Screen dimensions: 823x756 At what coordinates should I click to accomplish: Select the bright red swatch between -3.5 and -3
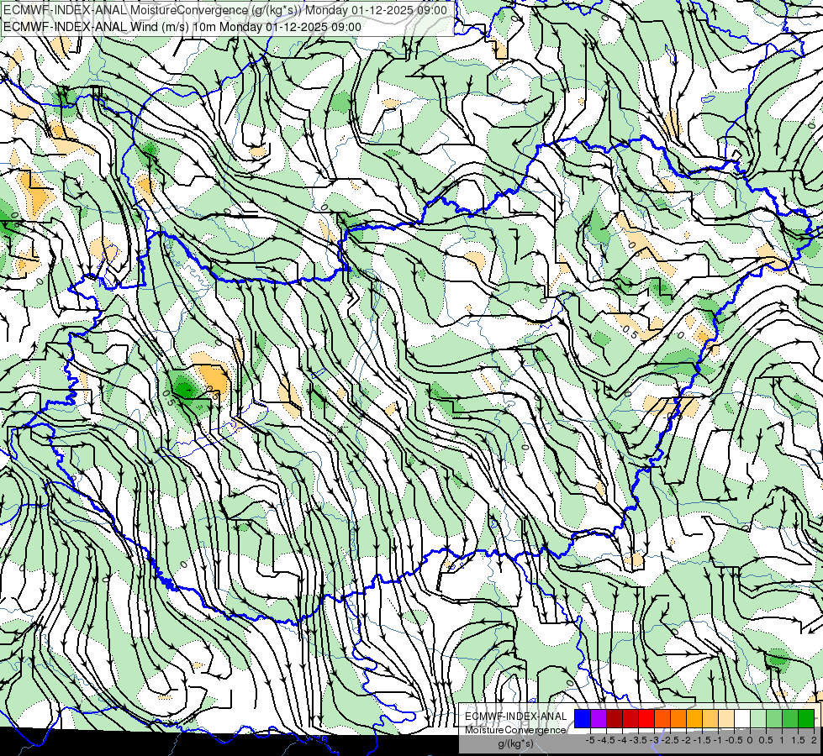pyautogui.click(x=646, y=719)
